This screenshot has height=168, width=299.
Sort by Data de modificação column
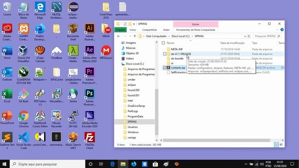[232, 43]
